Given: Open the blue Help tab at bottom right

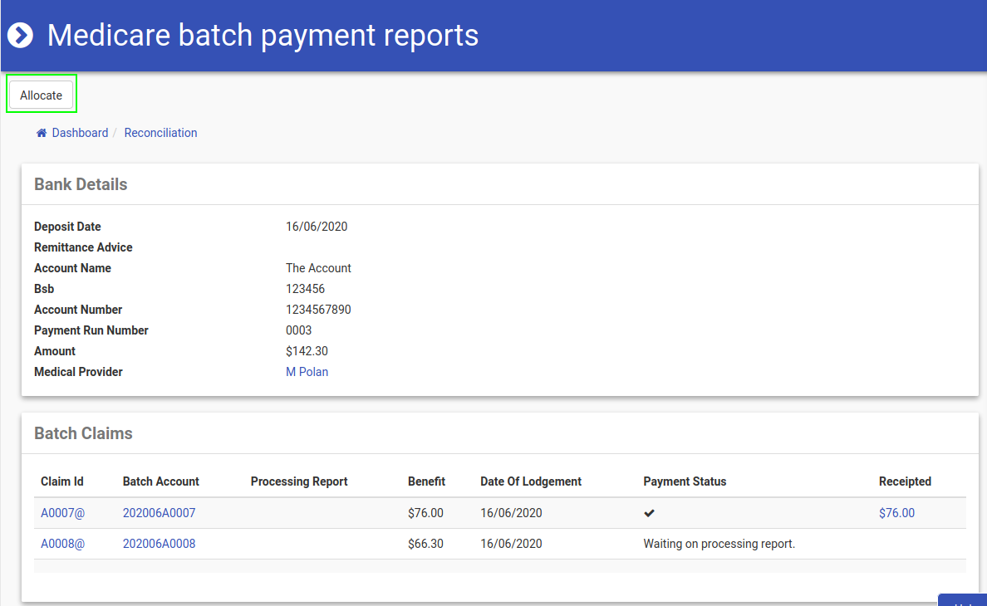Looking at the screenshot, I should (x=962, y=601).
